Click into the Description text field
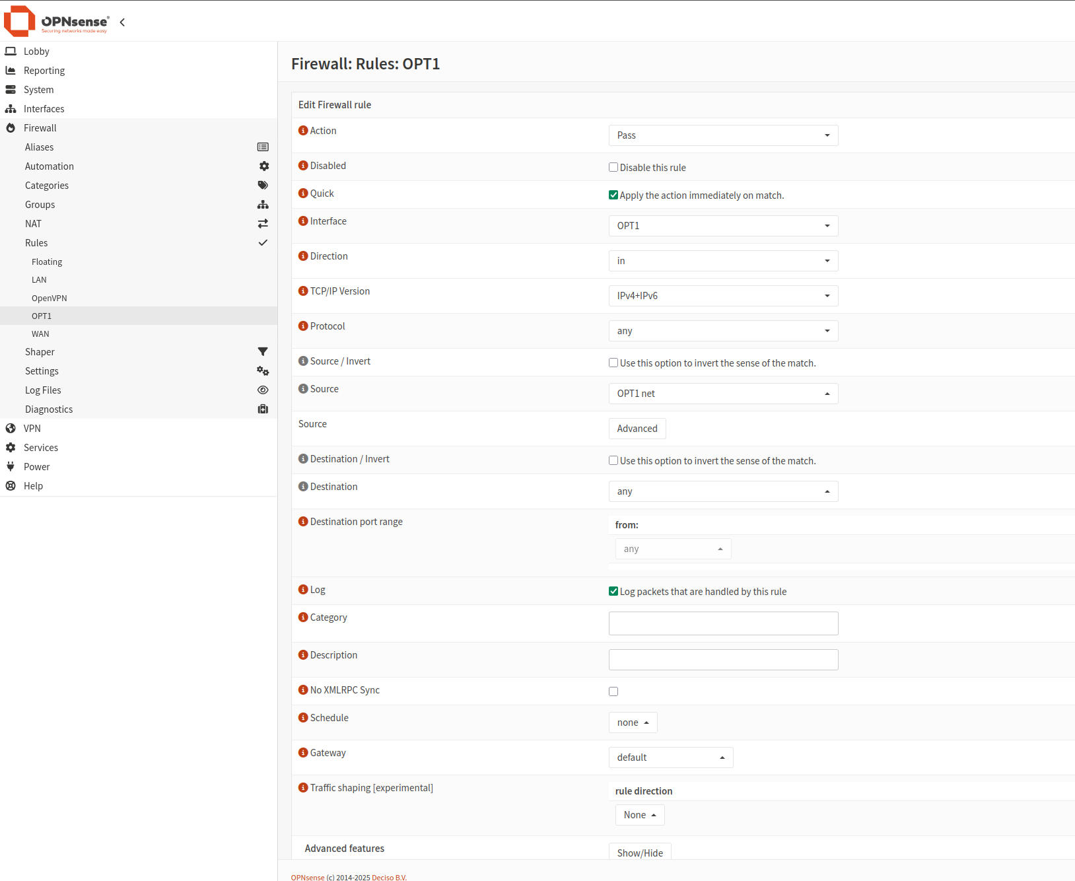 click(x=723, y=660)
